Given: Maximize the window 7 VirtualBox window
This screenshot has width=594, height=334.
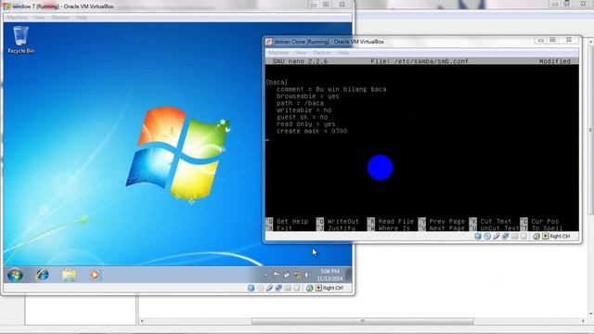Looking at the screenshot, I should [326, 5].
